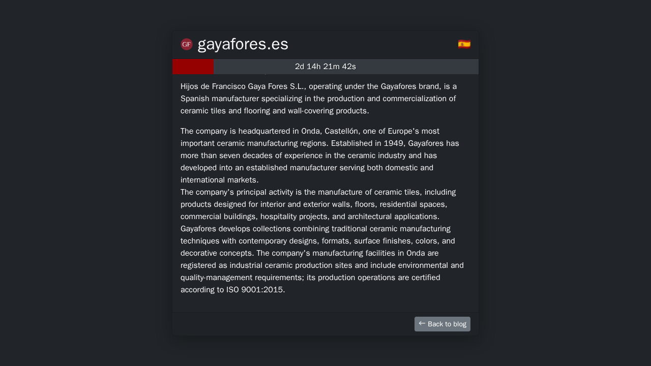Click the paragraph about Onda, Castellón headquarters
651x366 pixels.
point(322,156)
